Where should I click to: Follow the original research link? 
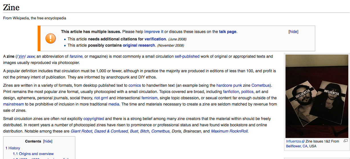tap(139, 45)
